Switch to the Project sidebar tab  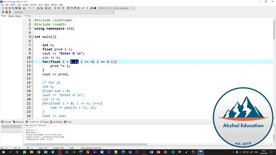point(4,16)
